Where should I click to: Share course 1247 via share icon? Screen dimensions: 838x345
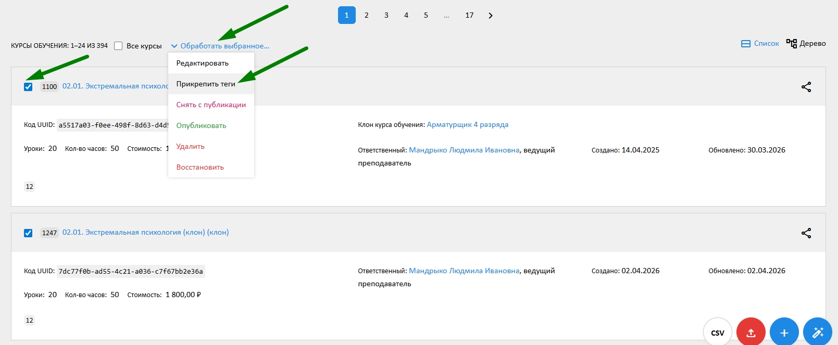point(806,233)
